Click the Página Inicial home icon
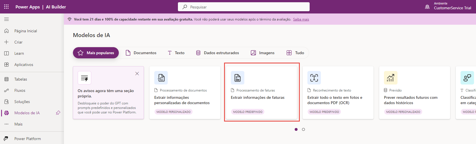This screenshot has width=476, height=144. click(6, 31)
